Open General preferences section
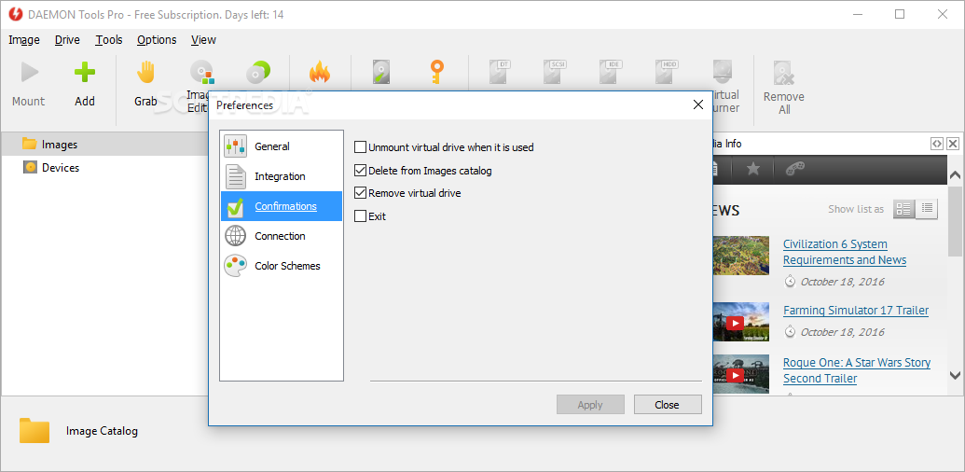 282,146
